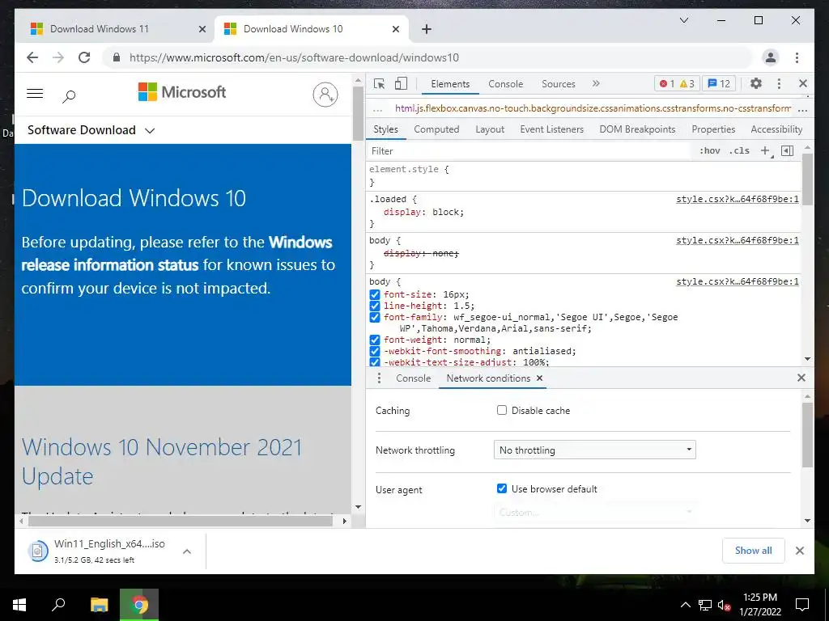Open the drawer three-dot menu

(379, 378)
